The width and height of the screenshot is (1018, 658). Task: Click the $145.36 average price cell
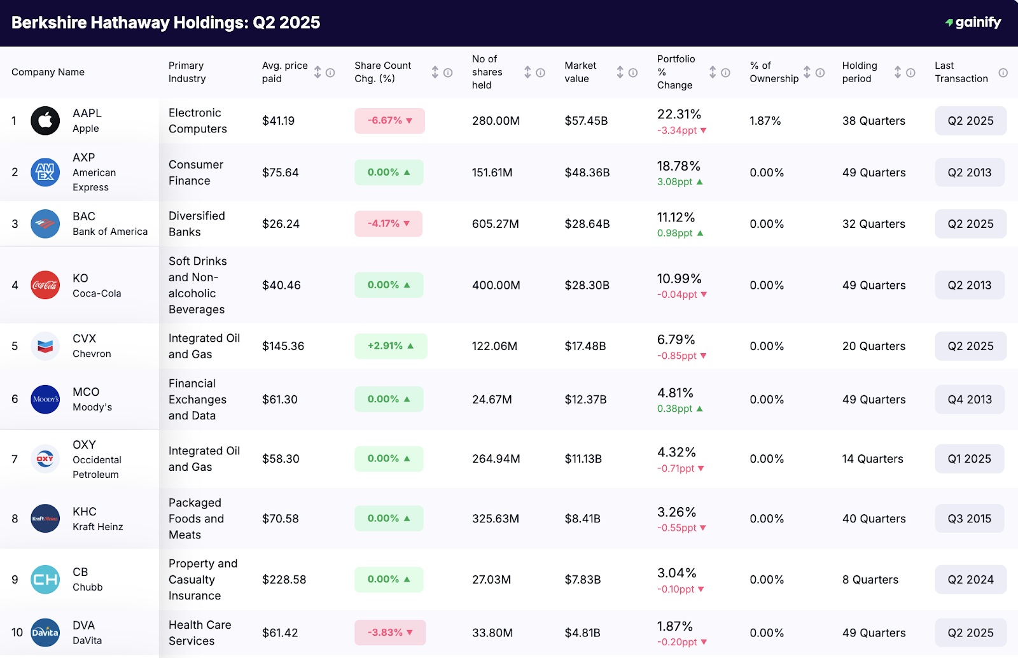pyautogui.click(x=283, y=346)
